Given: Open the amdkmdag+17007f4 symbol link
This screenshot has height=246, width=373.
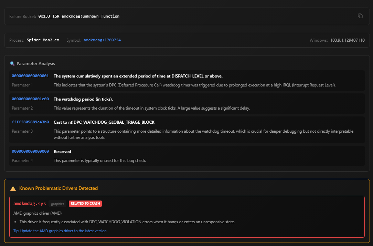Looking at the screenshot, I should pos(102,40).
